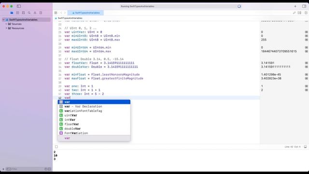Select the Sources folder in navigator
Viewport: 309px width, 174px height.
(x=16, y=24)
